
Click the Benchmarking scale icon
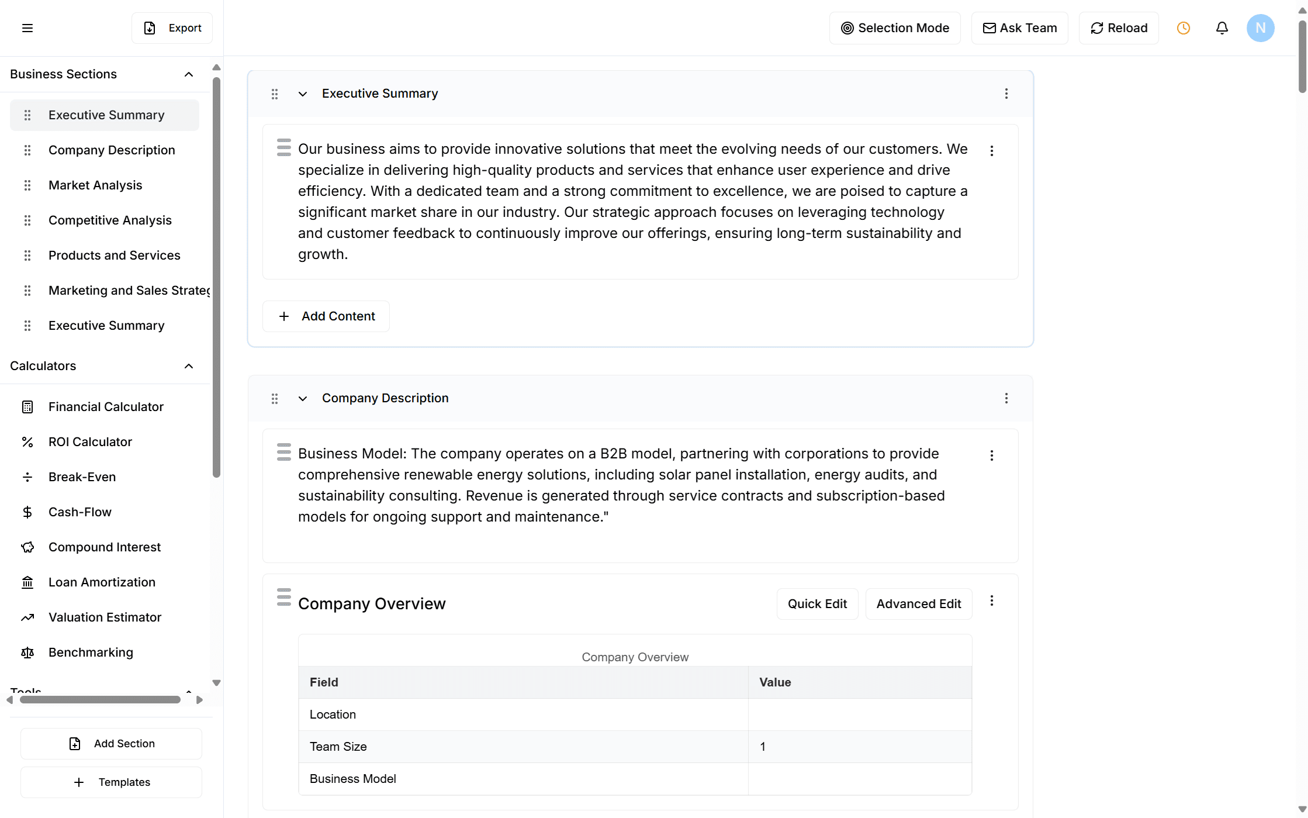pyautogui.click(x=27, y=652)
